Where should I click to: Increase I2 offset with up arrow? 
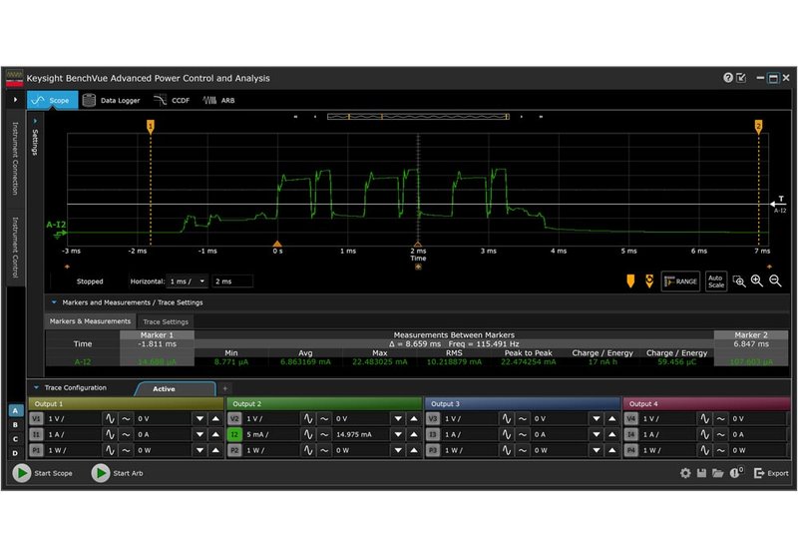(x=414, y=434)
